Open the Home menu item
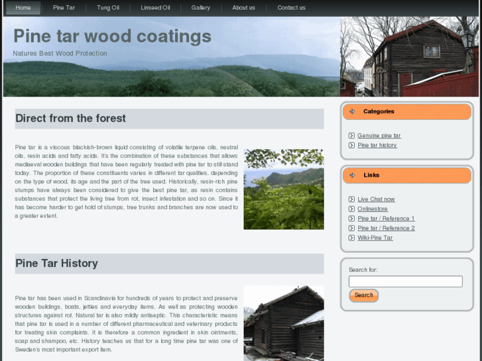This screenshot has width=482, height=361. point(23,8)
